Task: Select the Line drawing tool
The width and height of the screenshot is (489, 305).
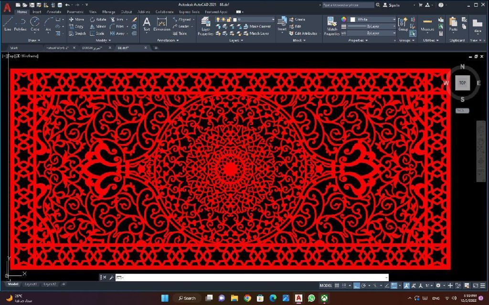Action: 8,24
